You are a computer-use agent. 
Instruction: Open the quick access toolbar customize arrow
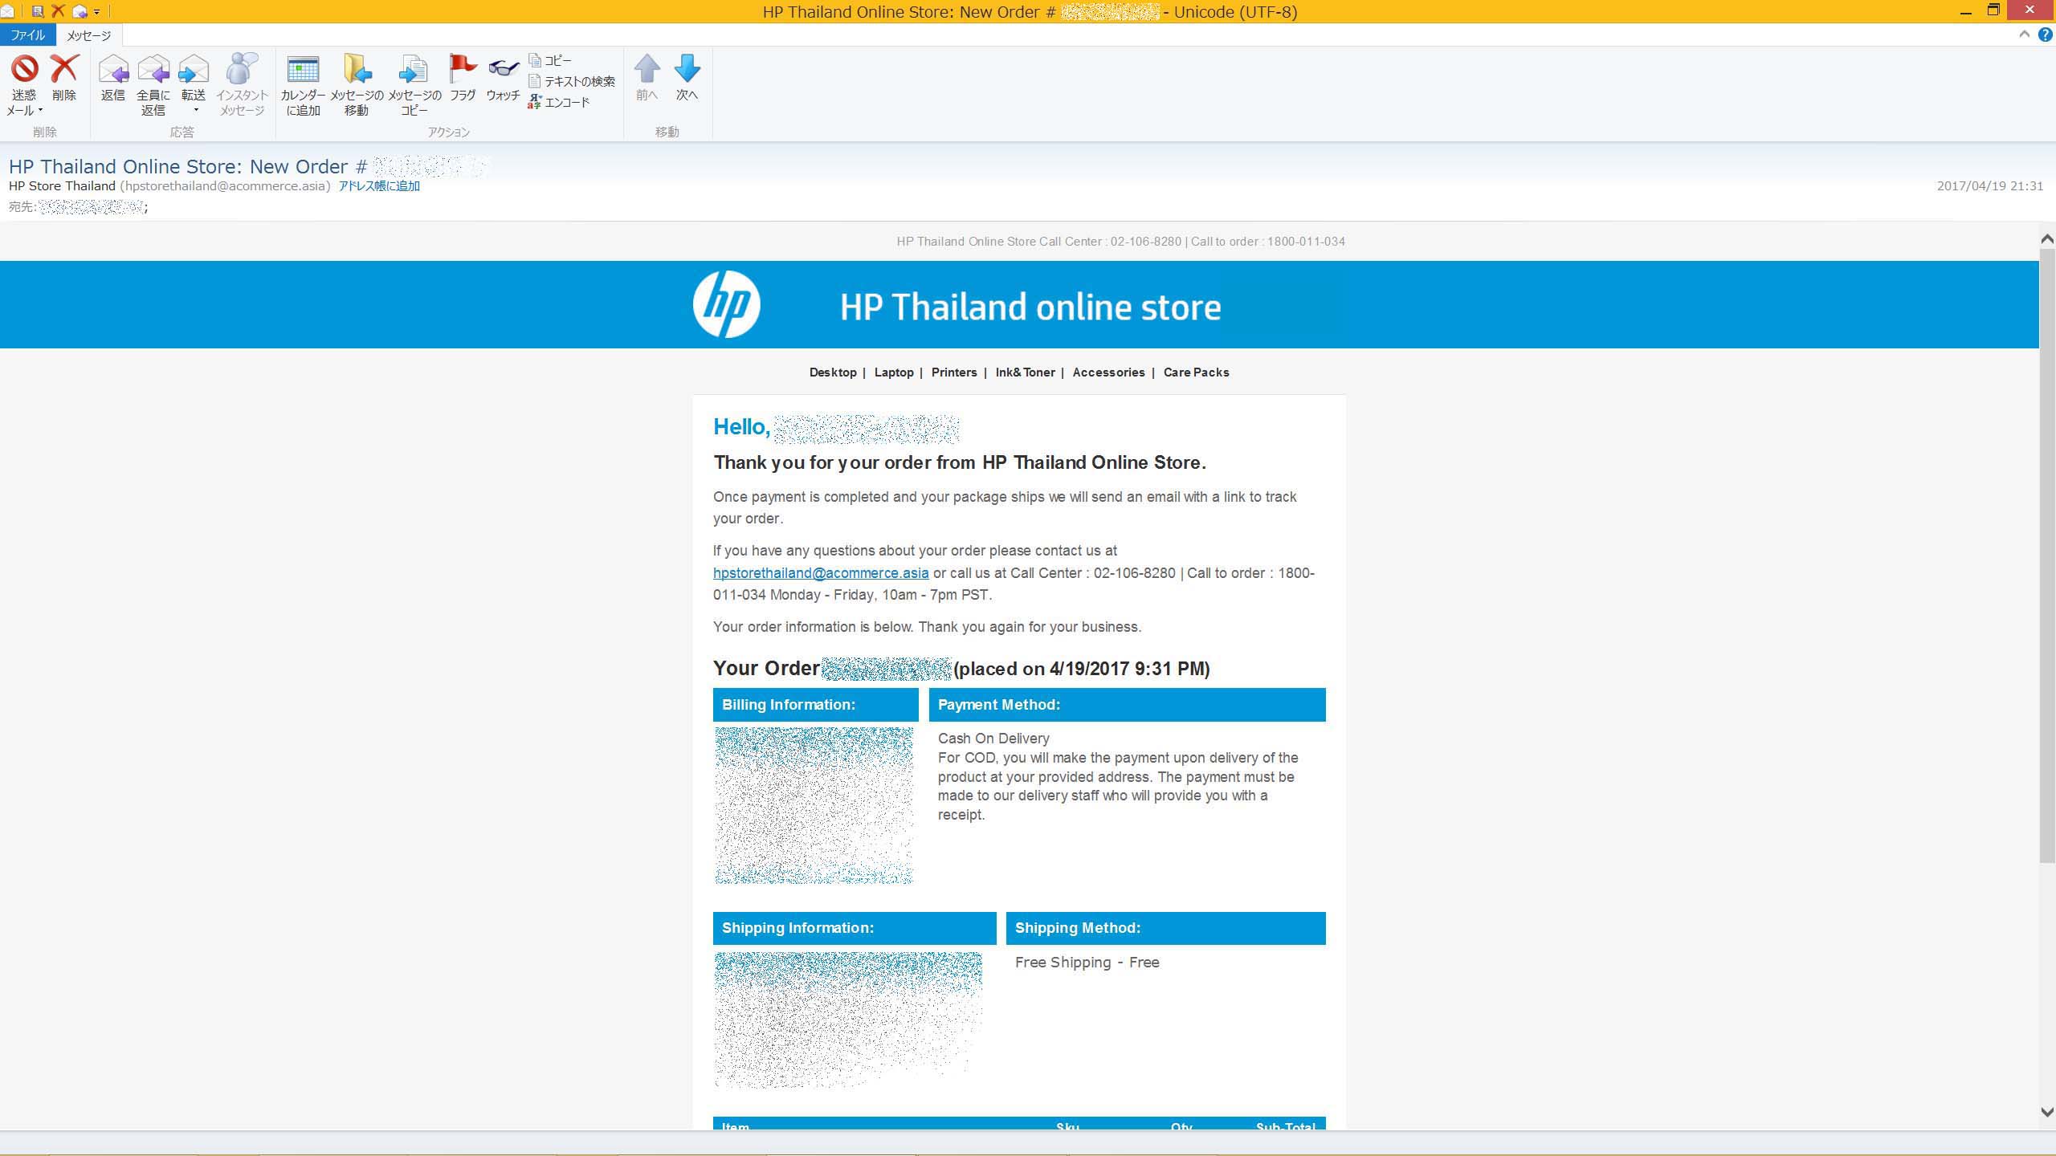[x=96, y=12]
